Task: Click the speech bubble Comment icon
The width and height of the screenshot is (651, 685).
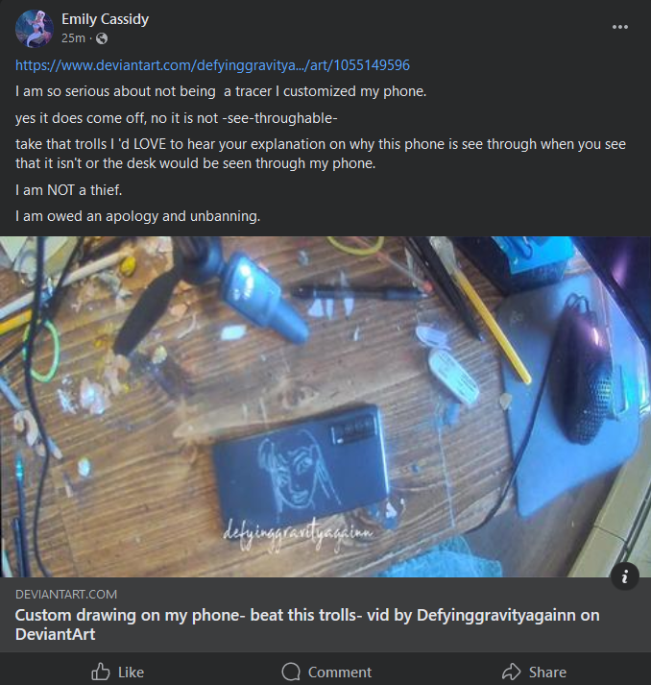Action: pos(291,672)
